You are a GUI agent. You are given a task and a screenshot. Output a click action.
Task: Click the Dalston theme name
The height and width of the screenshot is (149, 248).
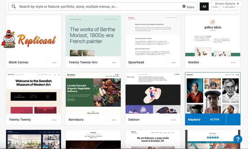(x=134, y=120)
